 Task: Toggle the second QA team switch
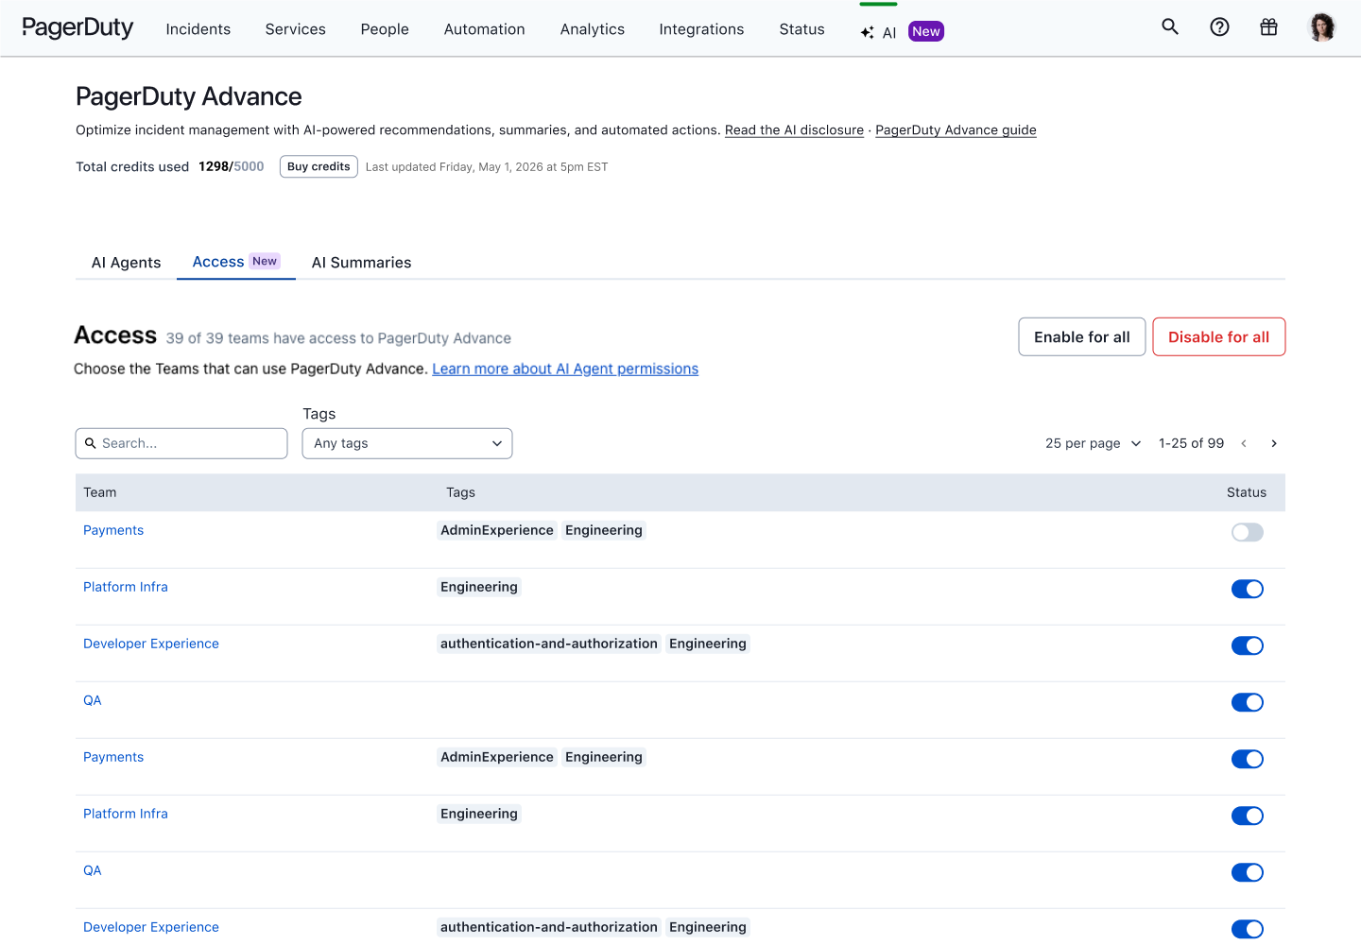click(x=1248, y=872)
